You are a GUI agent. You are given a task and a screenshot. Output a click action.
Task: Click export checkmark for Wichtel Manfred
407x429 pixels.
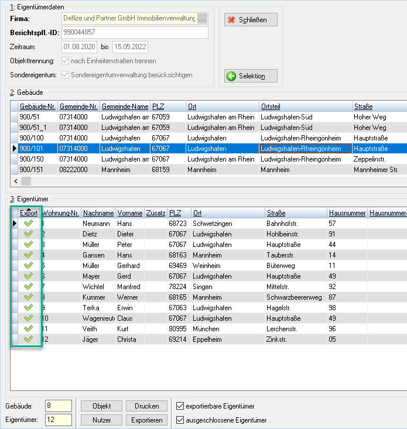29,286
